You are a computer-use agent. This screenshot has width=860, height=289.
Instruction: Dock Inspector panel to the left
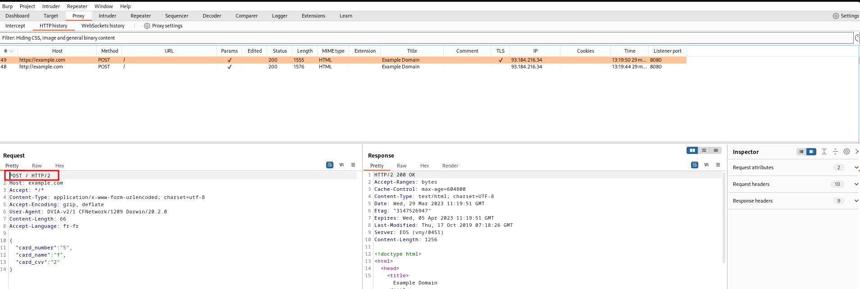(801, 152)
